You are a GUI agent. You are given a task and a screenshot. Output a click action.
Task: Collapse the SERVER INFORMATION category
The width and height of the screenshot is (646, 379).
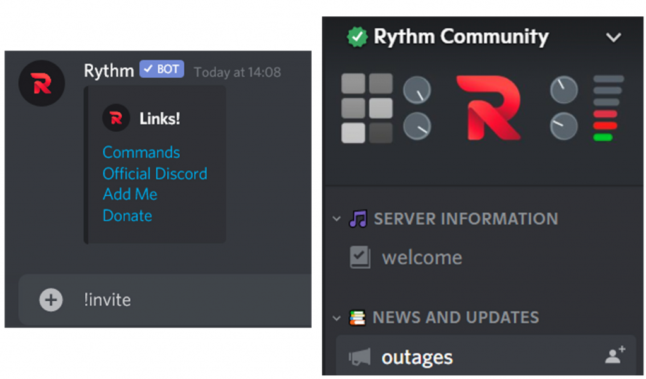(x=336, y=219)
